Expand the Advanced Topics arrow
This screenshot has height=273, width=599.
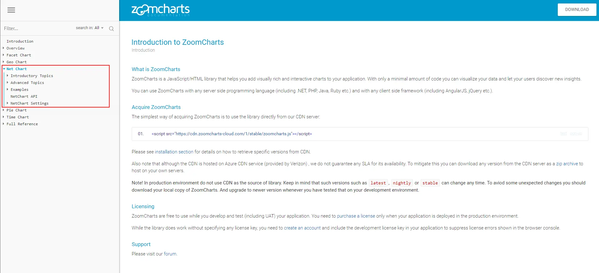(8, 83)
